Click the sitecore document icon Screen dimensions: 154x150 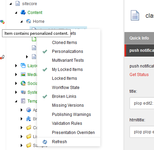coord(18,3)
